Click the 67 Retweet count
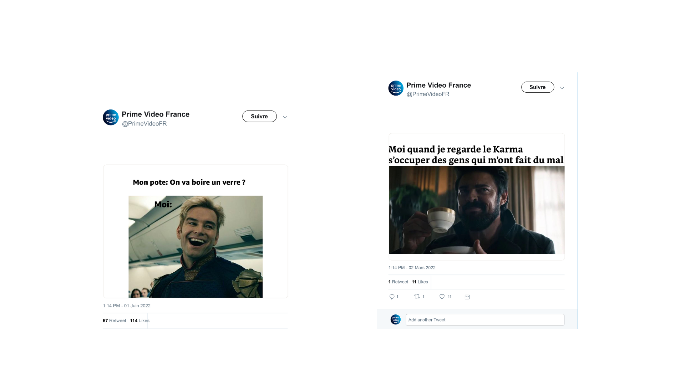685x385 pixels. pyautogui.click(x=114, y=321)
